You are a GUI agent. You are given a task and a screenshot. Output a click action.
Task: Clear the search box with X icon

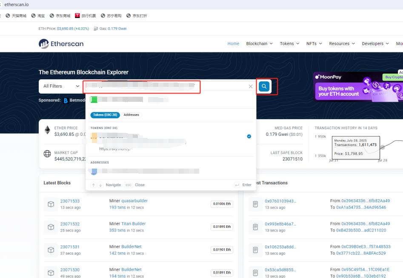pyautogui.click(x=251, y=86)
